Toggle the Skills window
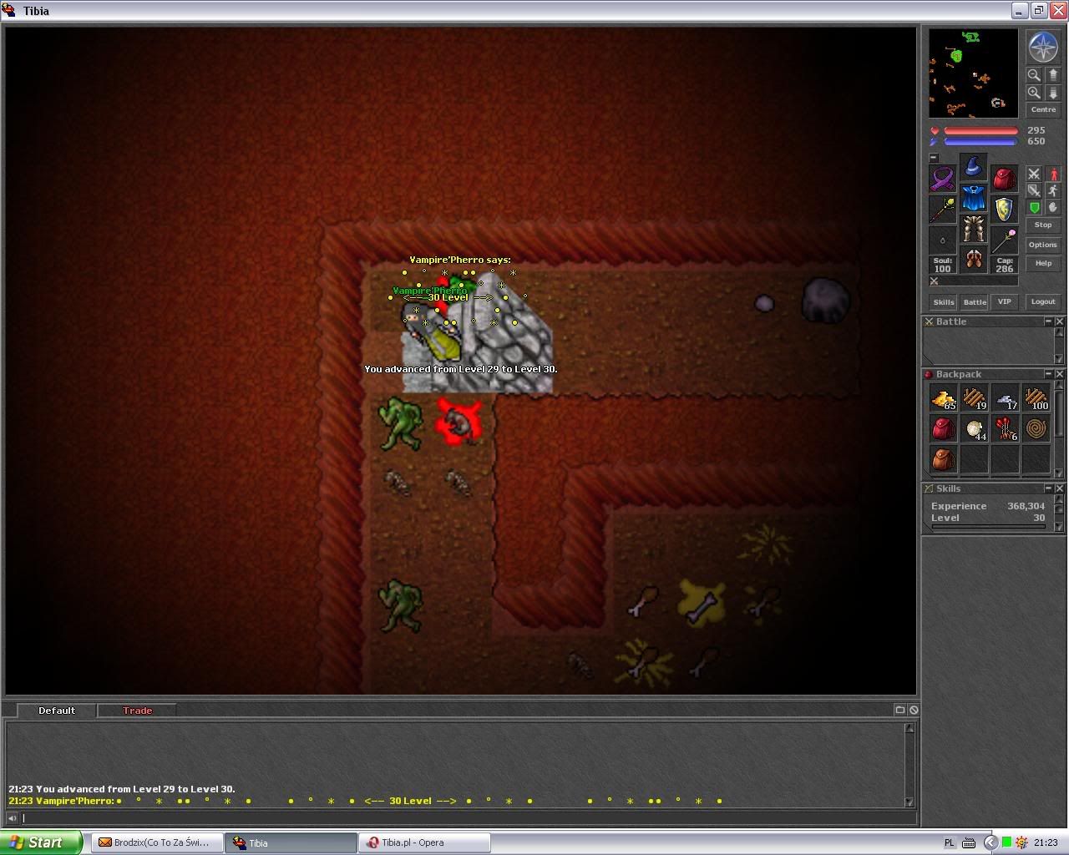The height and width of the screenshot is (855, 1069). coord(944,302)
